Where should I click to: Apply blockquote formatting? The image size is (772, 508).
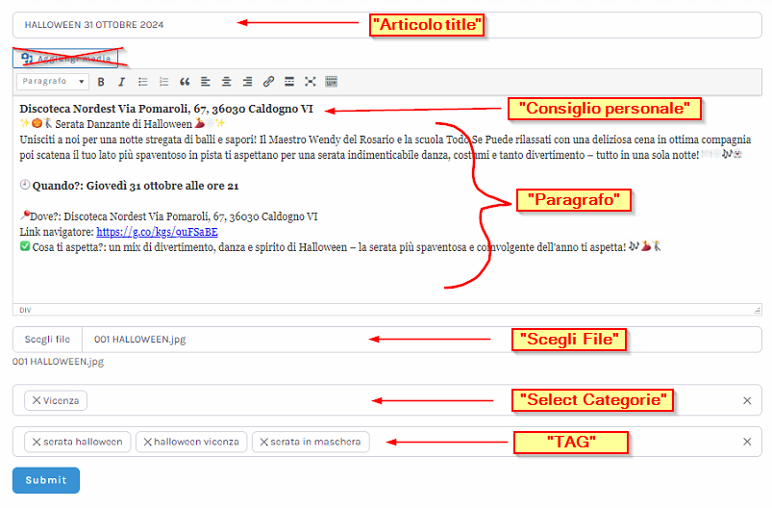coord(185,82)
